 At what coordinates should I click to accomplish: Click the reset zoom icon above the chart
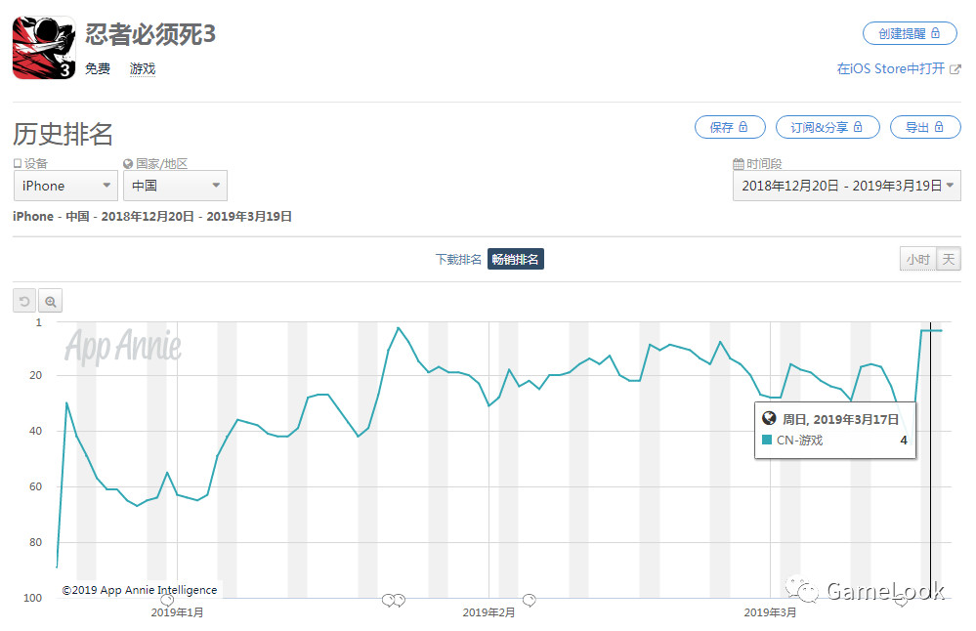24,302
